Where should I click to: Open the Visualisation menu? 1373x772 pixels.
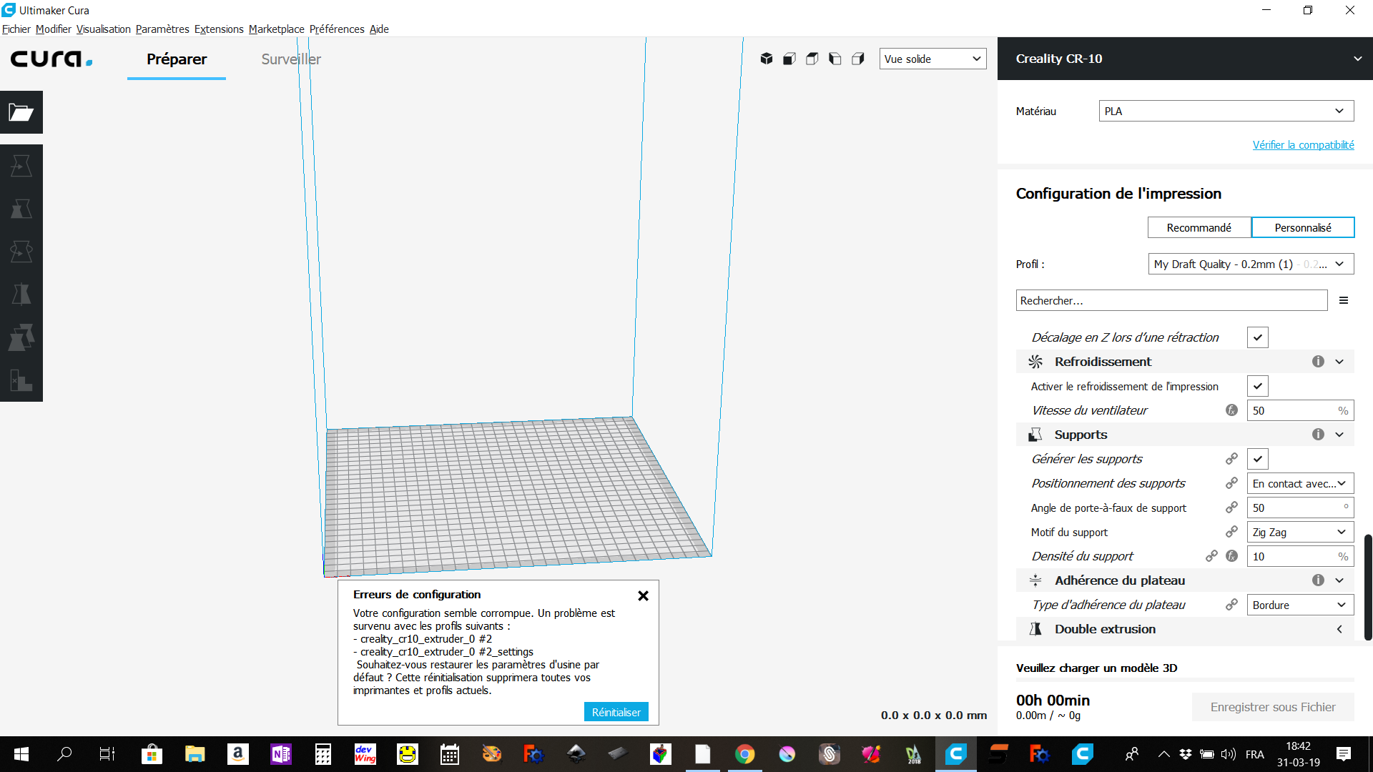pyautogui.click(x=104, y=29)
